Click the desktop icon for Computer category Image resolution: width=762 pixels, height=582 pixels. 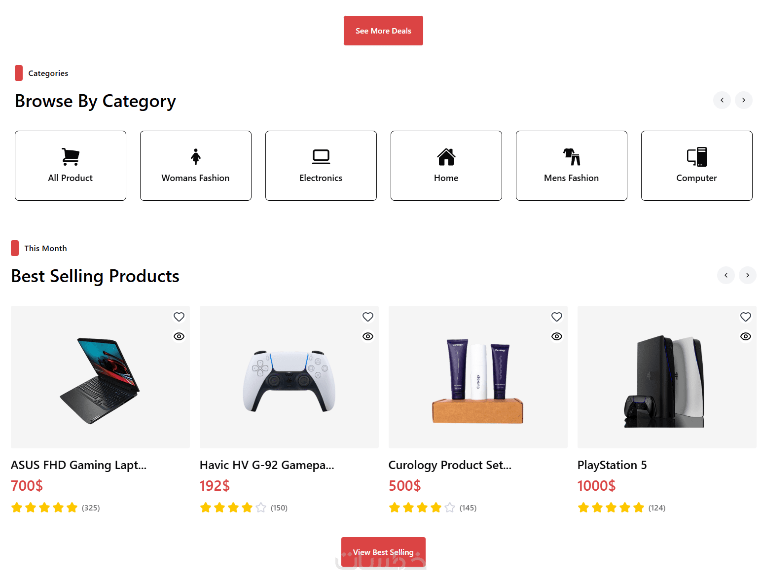point(697,157)
